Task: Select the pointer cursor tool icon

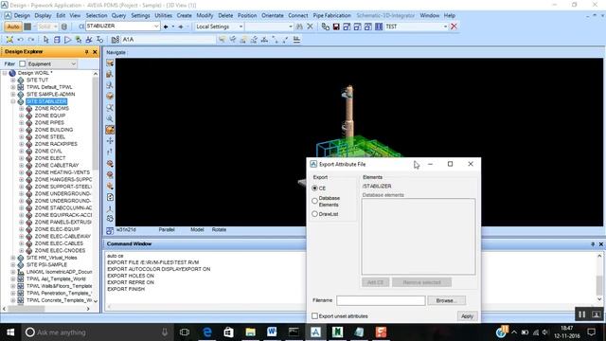Action: click(46, 40)
